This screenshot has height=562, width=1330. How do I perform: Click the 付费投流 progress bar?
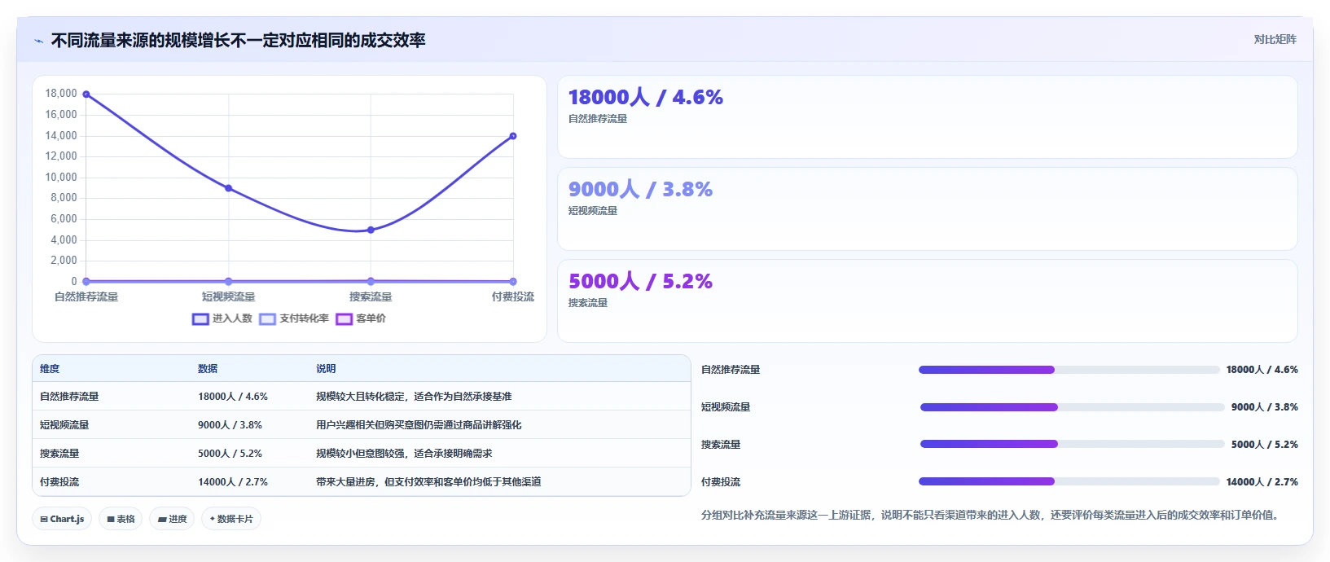[x=1069, y=481]
